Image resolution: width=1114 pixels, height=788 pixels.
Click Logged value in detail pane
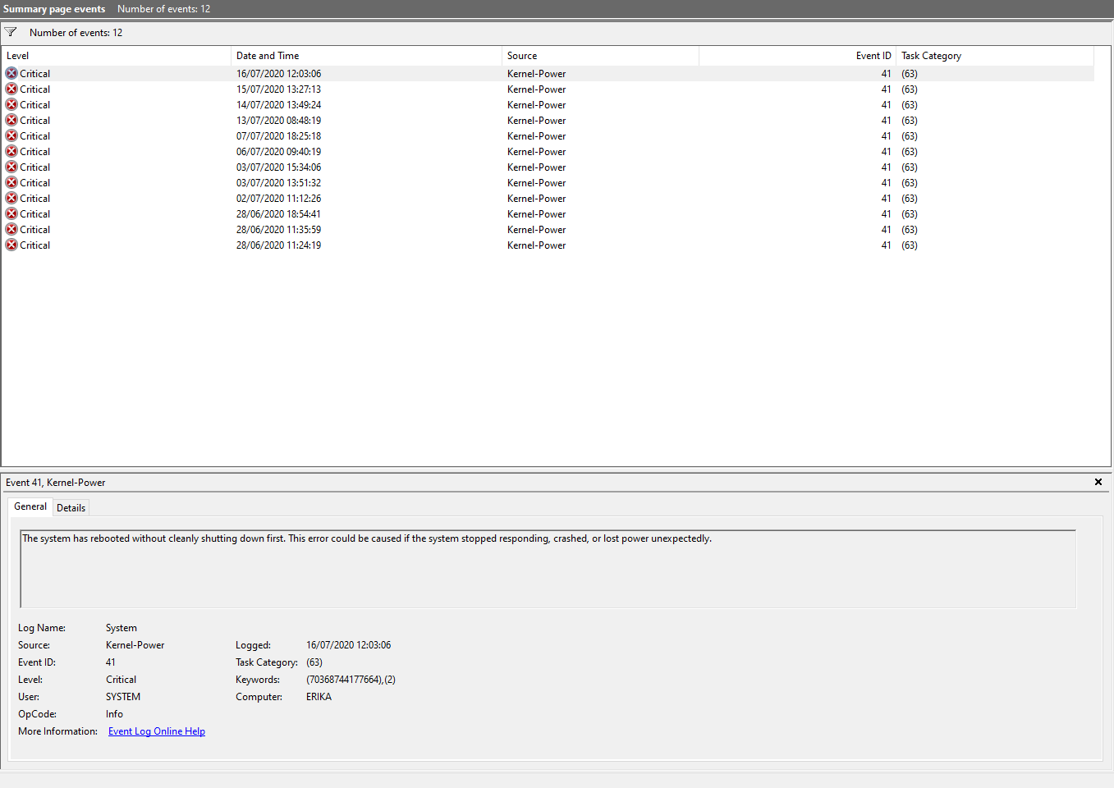click(348, 645)
